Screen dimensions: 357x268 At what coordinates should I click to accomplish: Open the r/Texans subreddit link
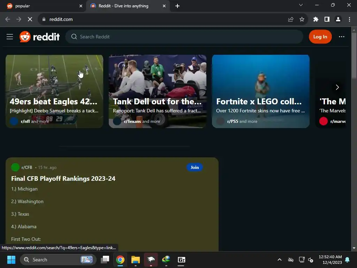point(132,121)
